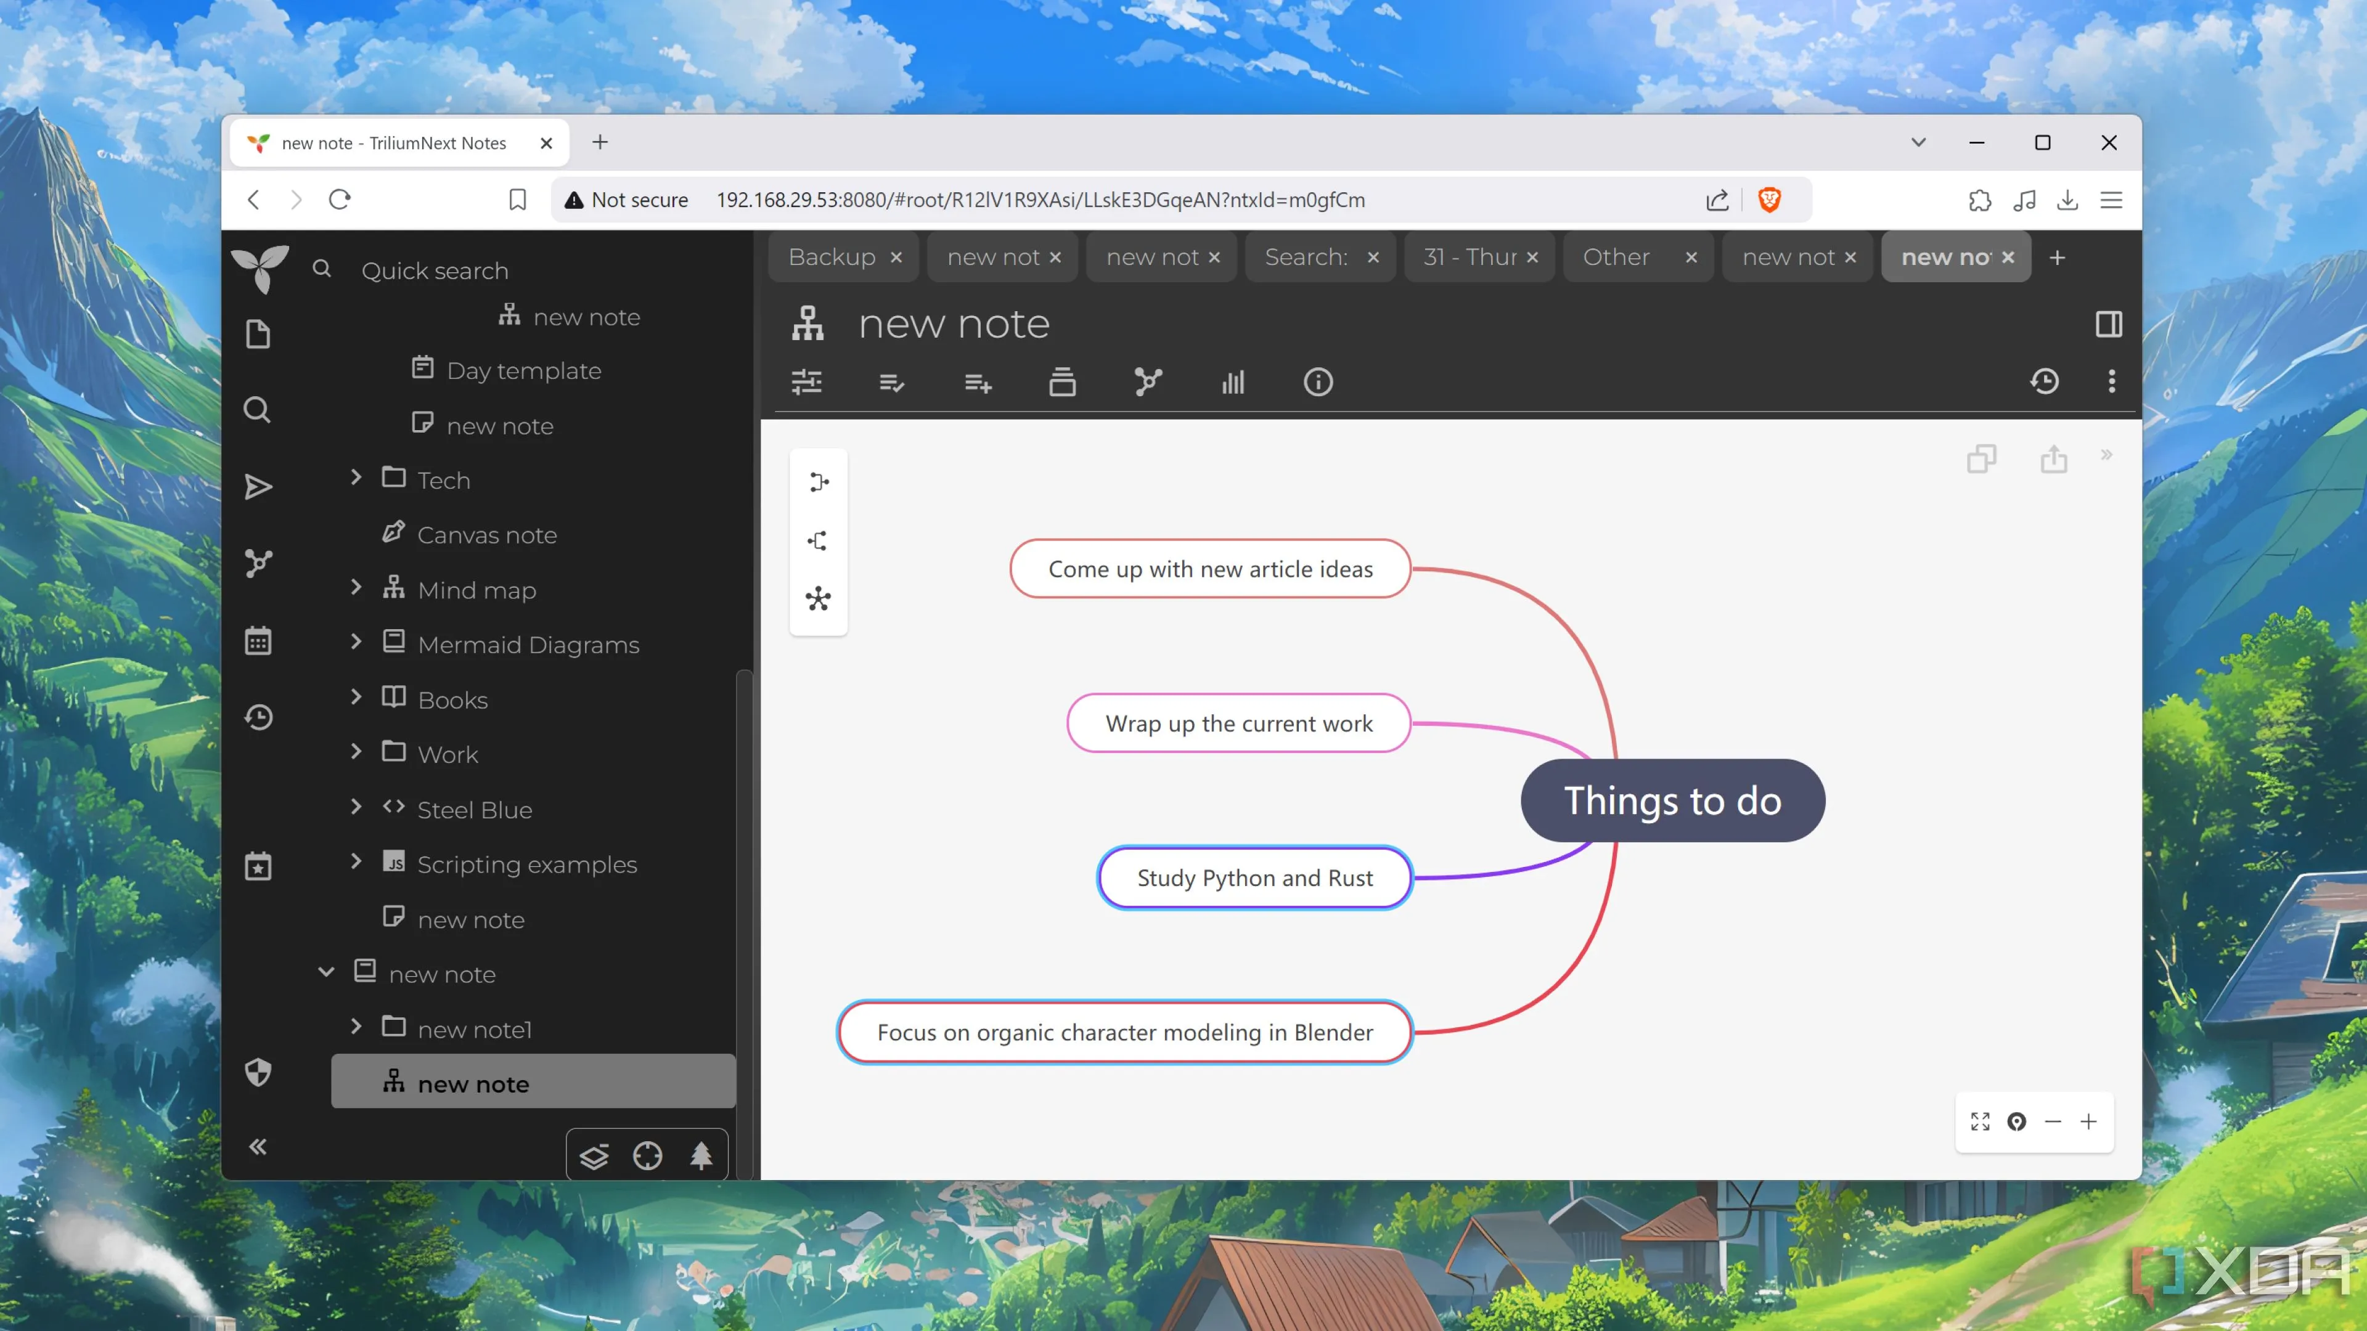
Task: Open protected session shield icon
Action: (258, 1072)
